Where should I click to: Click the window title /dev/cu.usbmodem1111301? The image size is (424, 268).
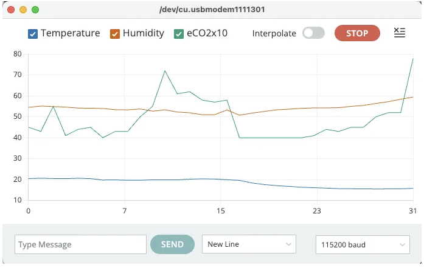[x=212, y=10]
